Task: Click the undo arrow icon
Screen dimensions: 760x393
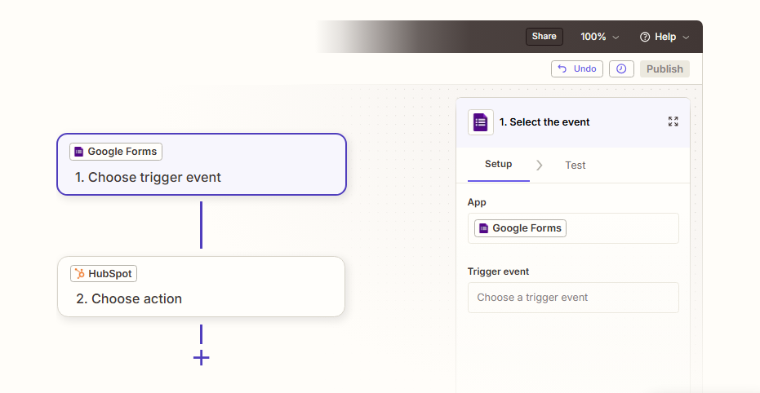Action: pyautogui.click(x=562, y=68)
